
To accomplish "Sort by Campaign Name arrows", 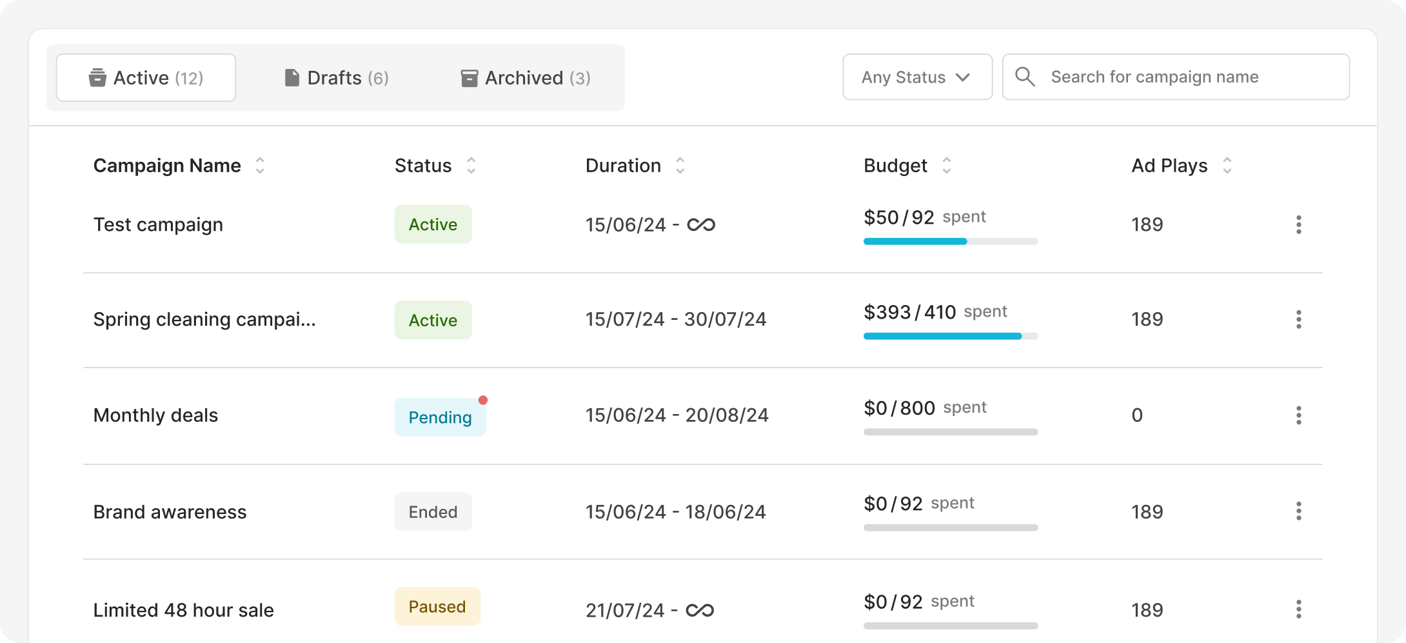I will pyautogui.click(x=260, y=166).
